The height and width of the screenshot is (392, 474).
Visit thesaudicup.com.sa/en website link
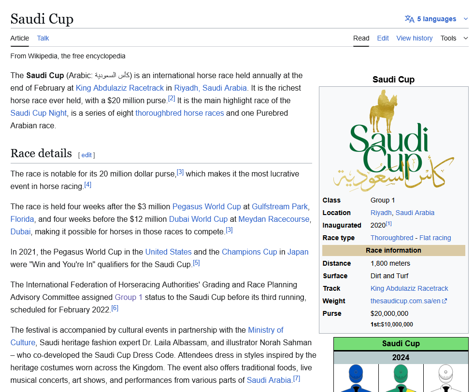pyautogui.click(x=405, y=301)
